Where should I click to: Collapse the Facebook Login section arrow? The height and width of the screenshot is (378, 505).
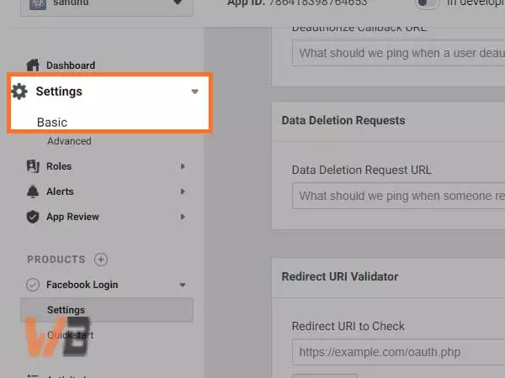pyautogui.click(x=183, y=285)
